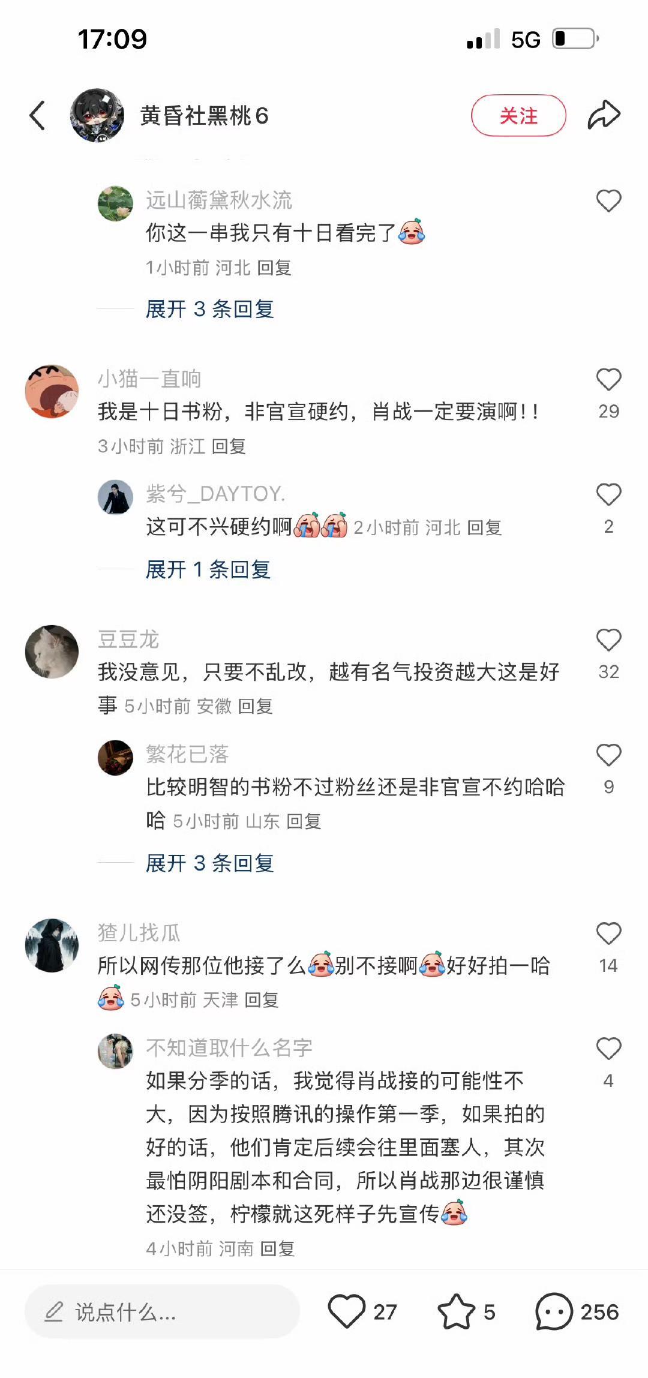
Task: Reply to 小猫一直响 via 回复 link
Action: (x=229, y=446)
